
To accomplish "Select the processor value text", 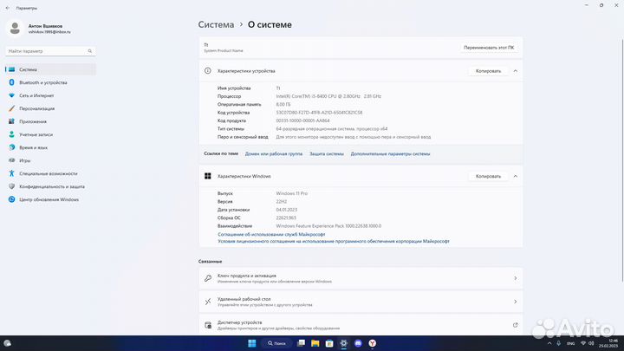I will click(x=328, y=96).
